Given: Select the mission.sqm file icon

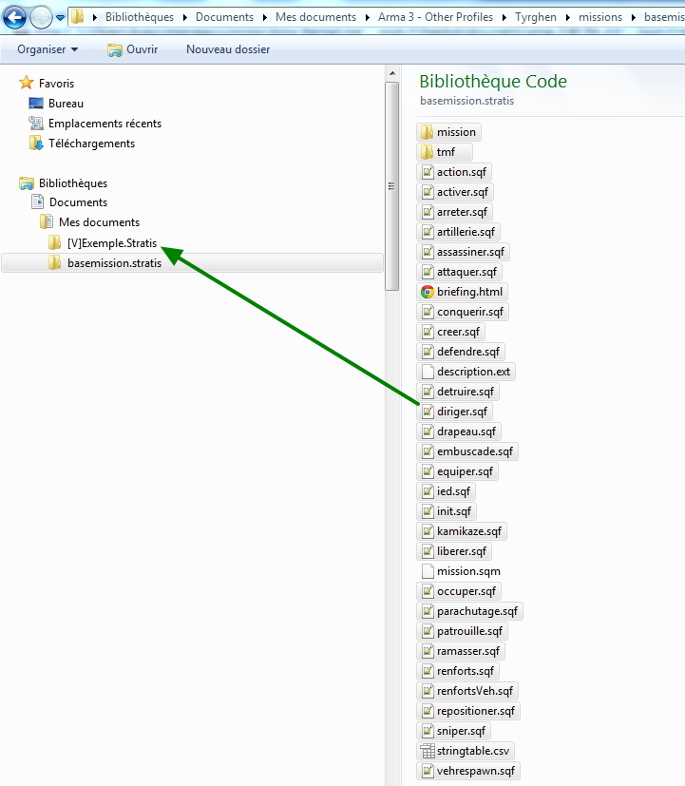Looking at the screenshot, I should (427, 571).
